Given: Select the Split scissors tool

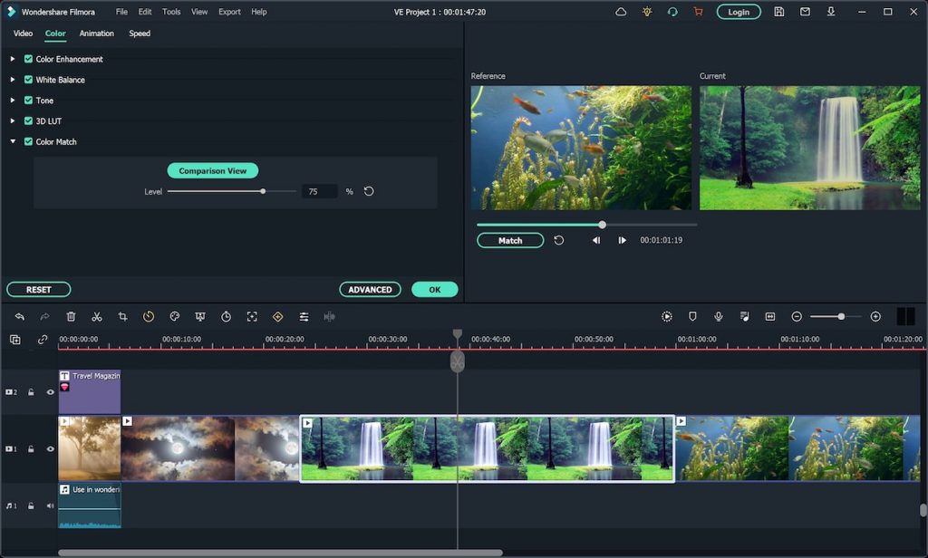Looking at the screenshot, I should pyautogui.click(x=96, y=316).
